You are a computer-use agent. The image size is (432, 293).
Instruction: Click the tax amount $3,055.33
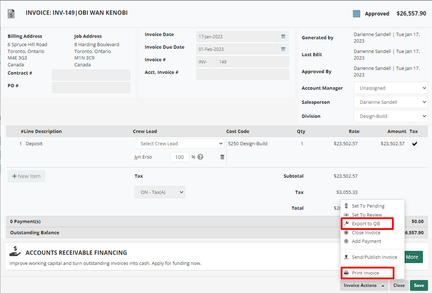click(347, 192)
